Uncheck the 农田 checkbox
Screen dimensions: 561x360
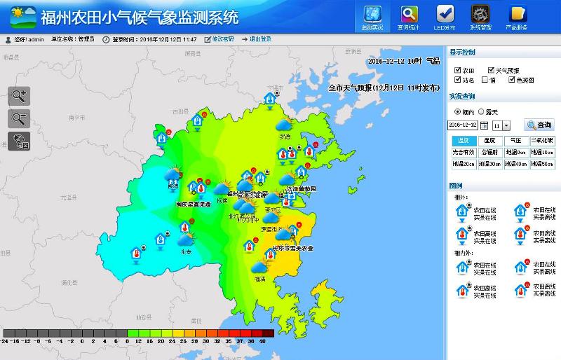[457, 71]
